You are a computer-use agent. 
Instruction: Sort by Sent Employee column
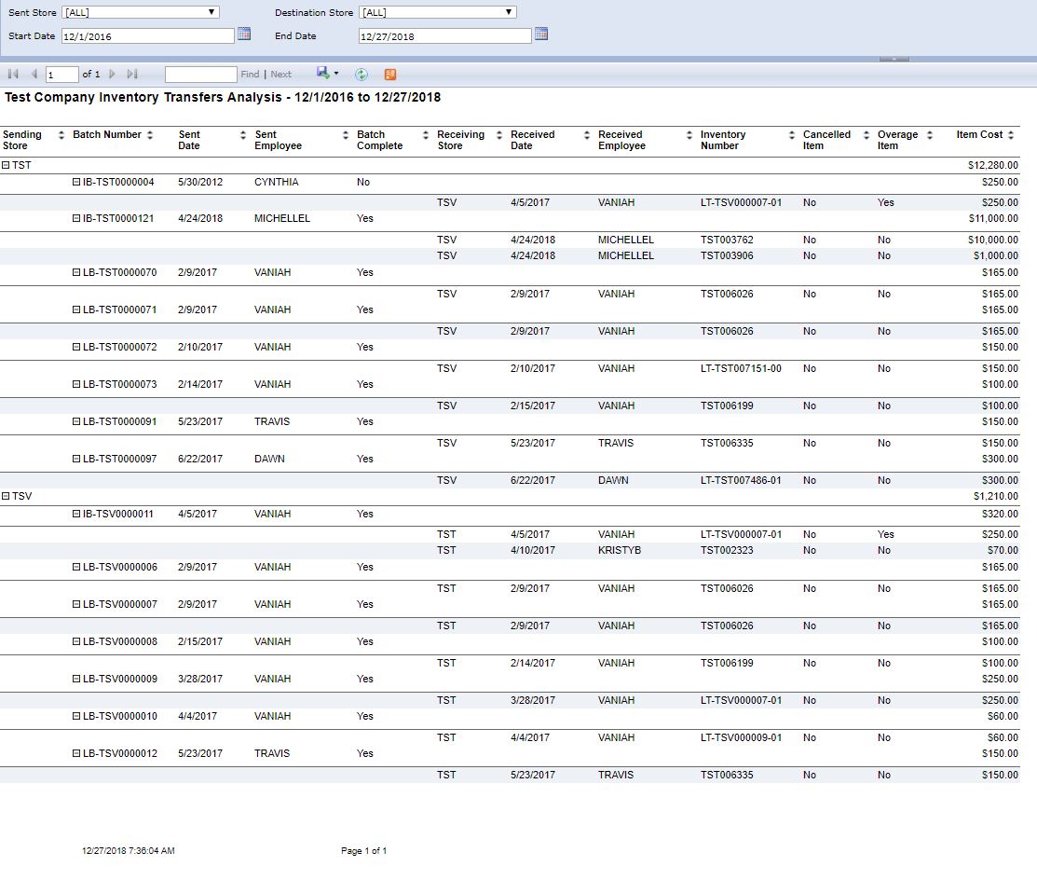[346, 135]
